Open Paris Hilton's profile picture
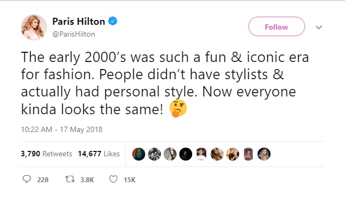345x201 pixels. 34,27
